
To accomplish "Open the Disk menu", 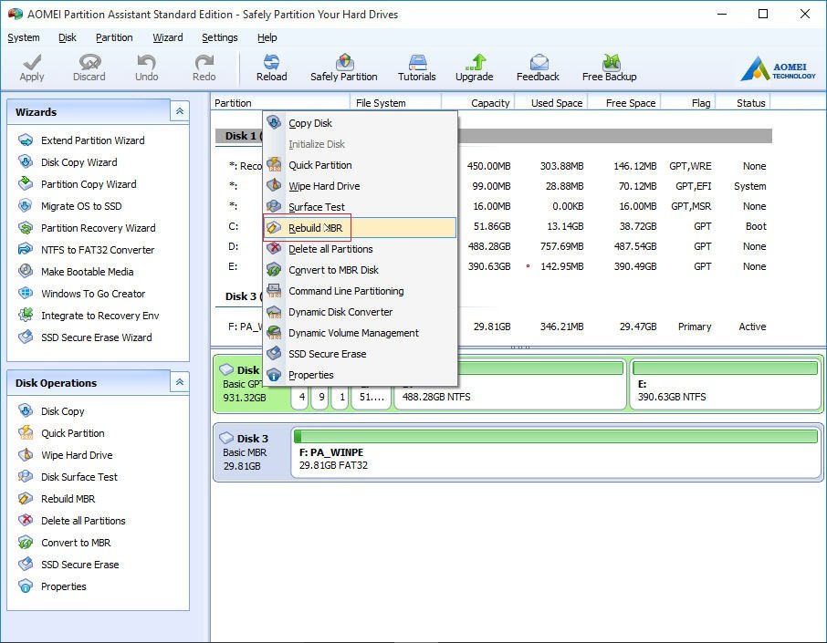I will [67, 37].
